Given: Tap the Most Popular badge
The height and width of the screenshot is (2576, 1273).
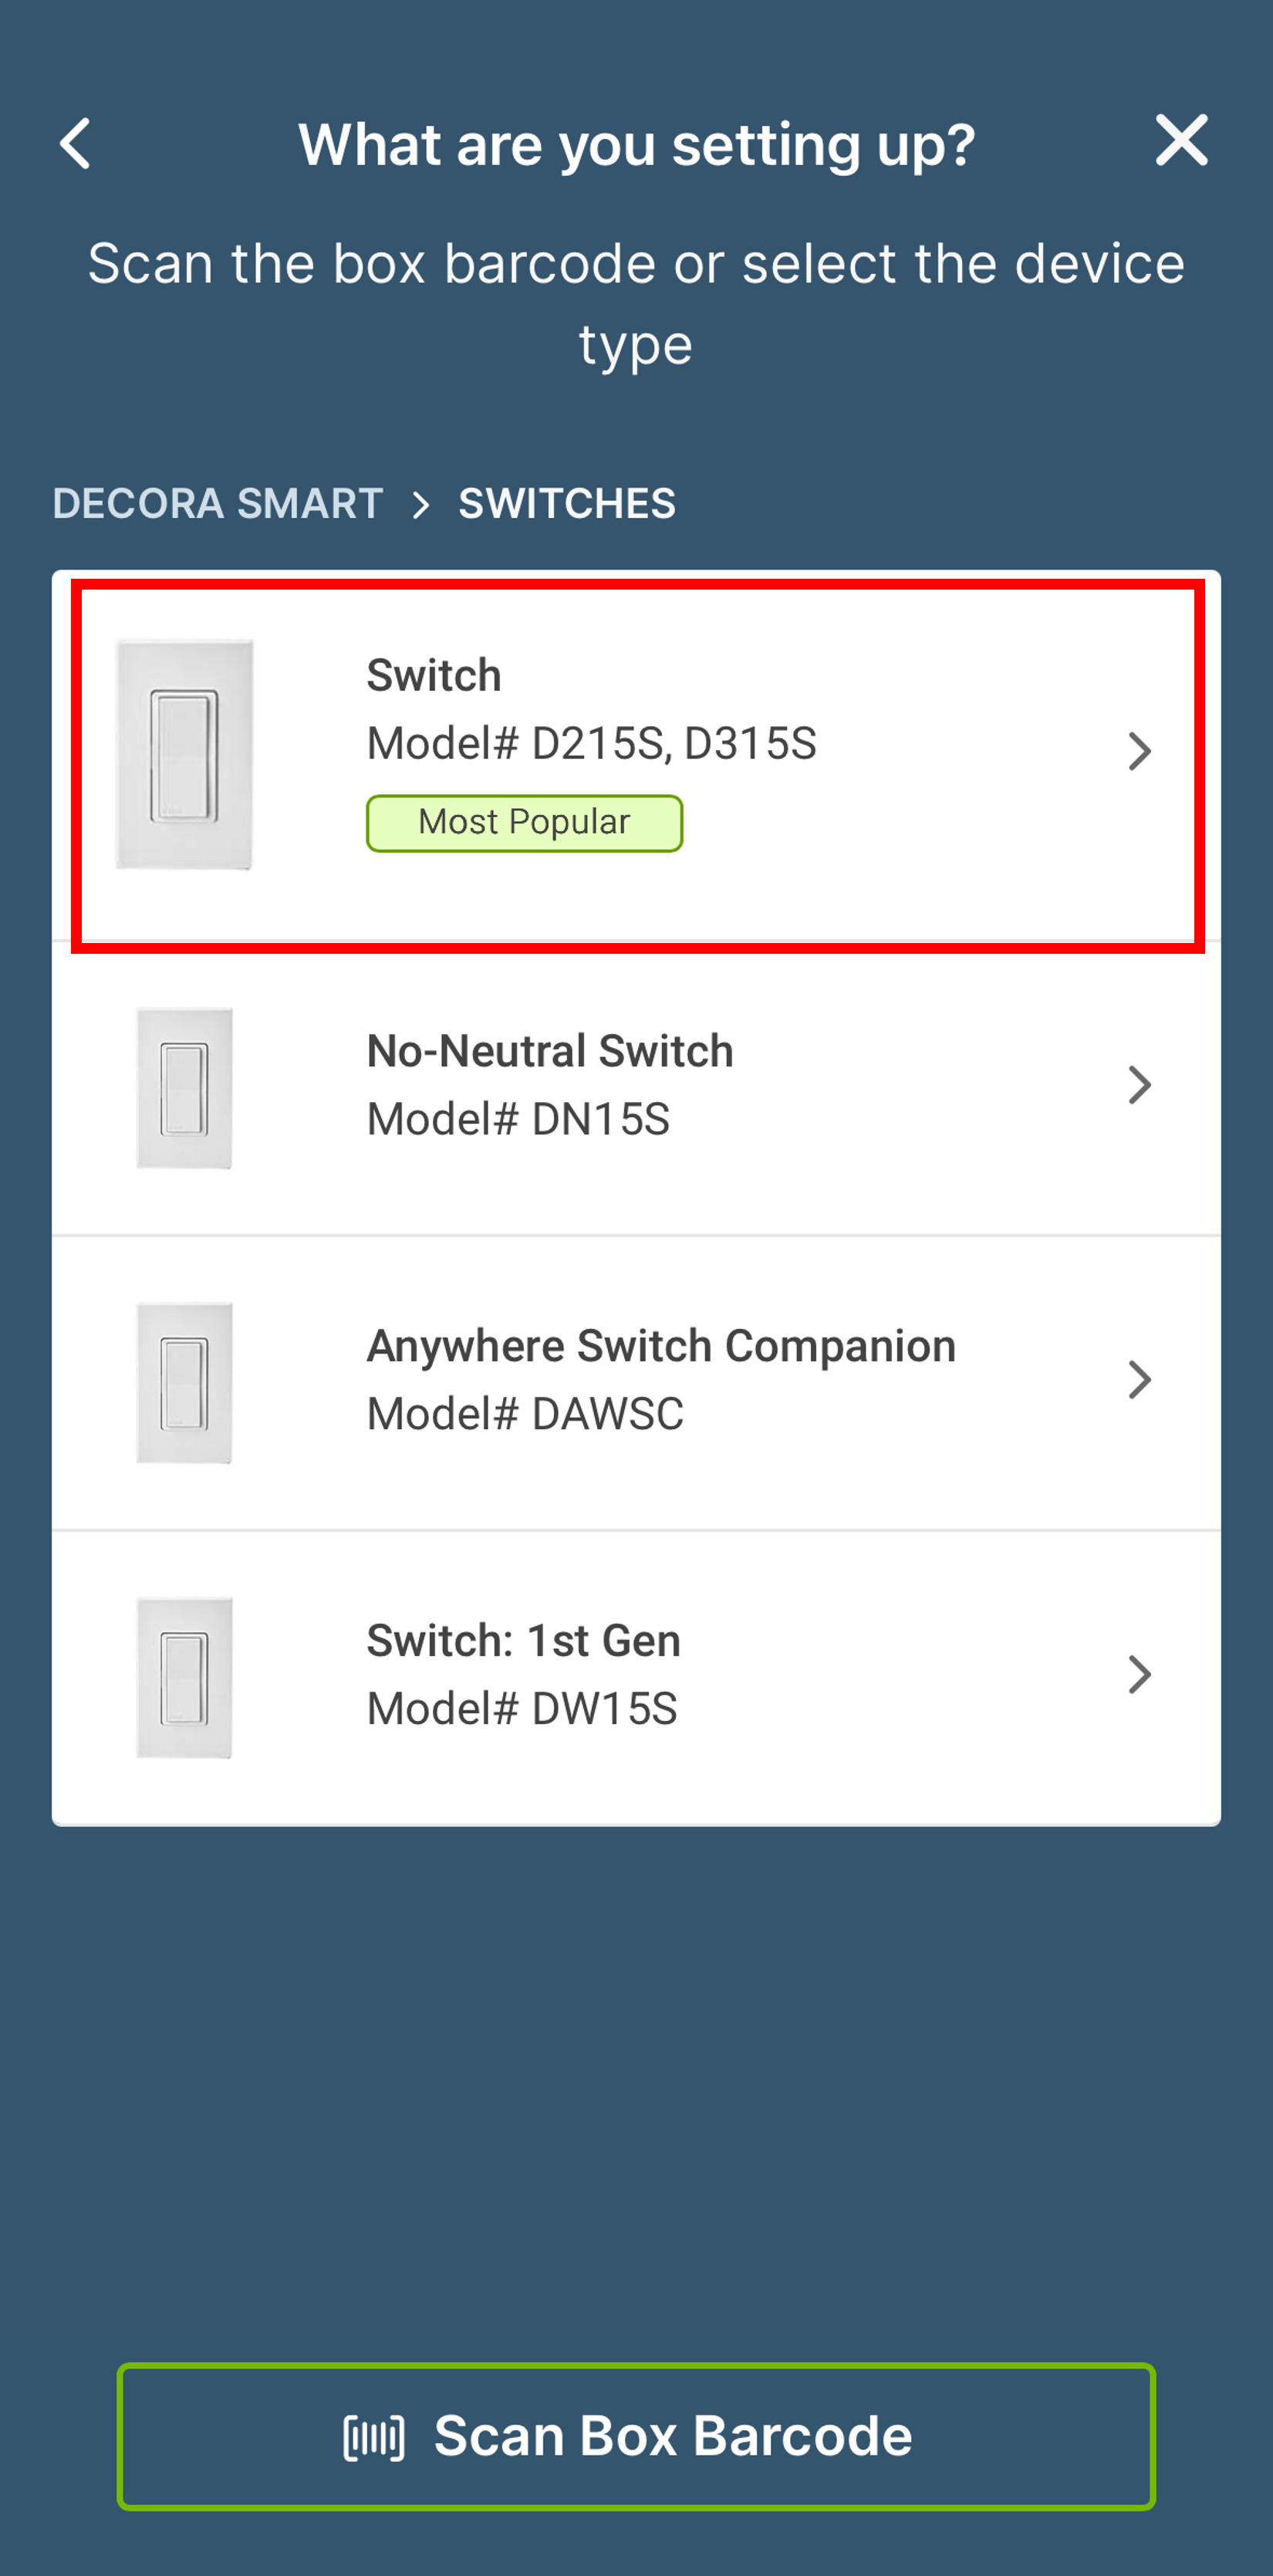Looking at the screenshot, I should pos(524,823).
